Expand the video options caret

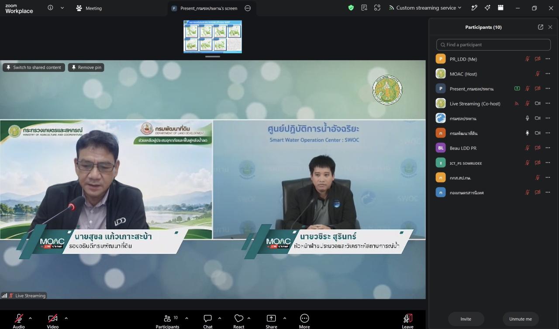[x=66, y=318]
